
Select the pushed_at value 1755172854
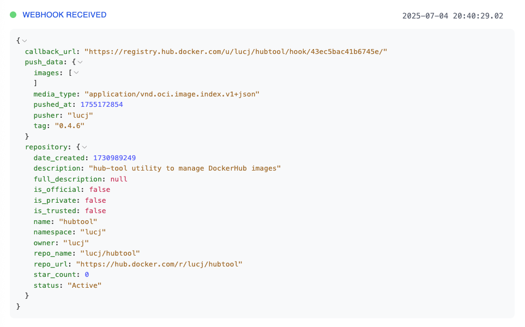coord(101,105)
